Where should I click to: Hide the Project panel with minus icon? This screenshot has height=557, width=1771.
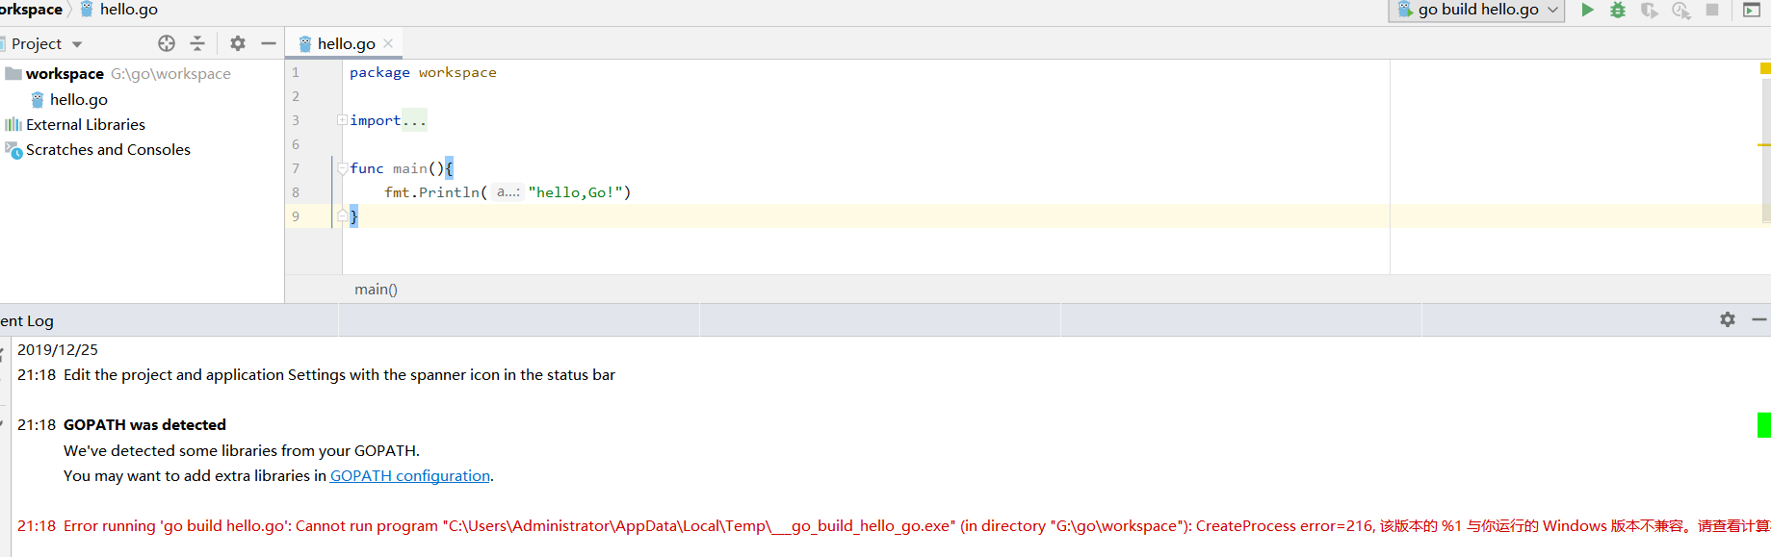(x=269, y=43)
